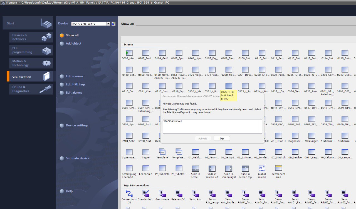This screenshot has height=209, width=356.
Task: Open the Servo Axis tag table
Action: (x=195, y=193)
